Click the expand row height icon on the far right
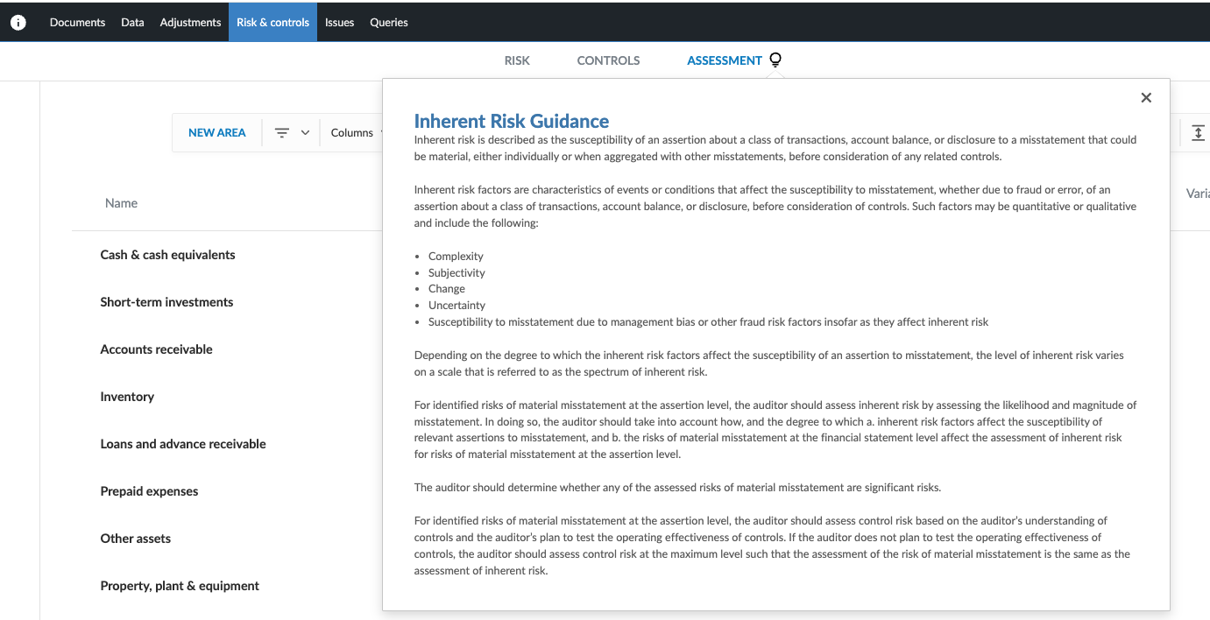 1198,132
